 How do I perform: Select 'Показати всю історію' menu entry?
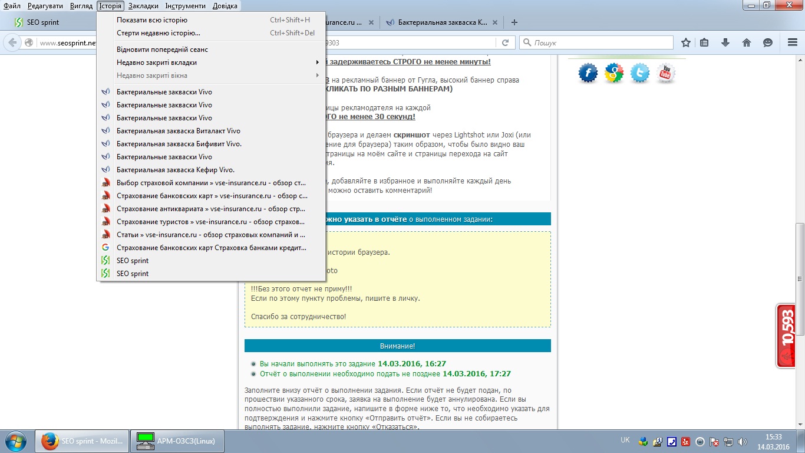click(152, 20)
